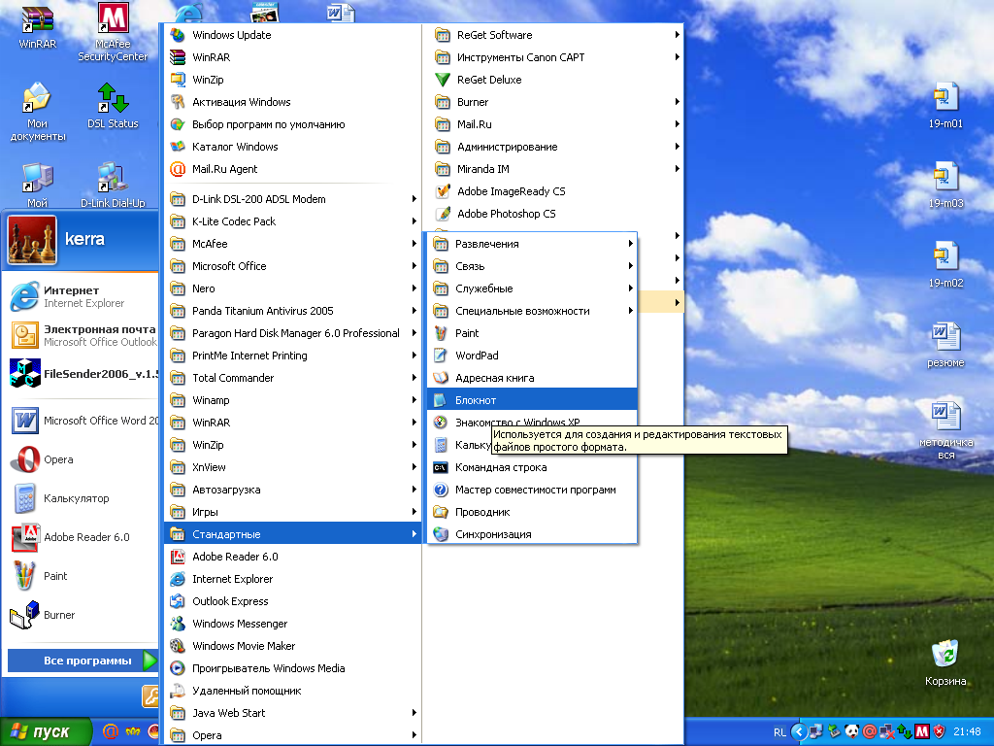994x746 pixels.
Task: Expand Panda Titanium Antivirus 2005 group
Action: click(x=292, y=311)
